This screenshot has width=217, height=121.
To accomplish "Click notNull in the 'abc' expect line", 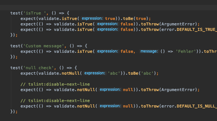I will pos(71,73).
